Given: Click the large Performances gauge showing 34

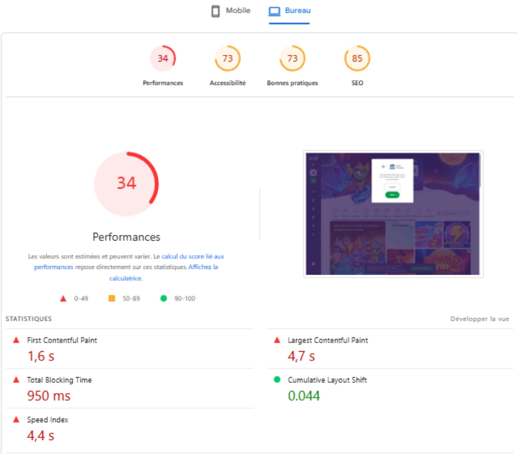Looking at the screenshot, I should [x=126, y=183].
